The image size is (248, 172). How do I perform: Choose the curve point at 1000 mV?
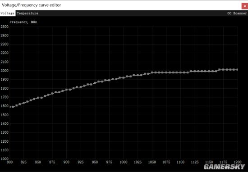tap(124, 78)
